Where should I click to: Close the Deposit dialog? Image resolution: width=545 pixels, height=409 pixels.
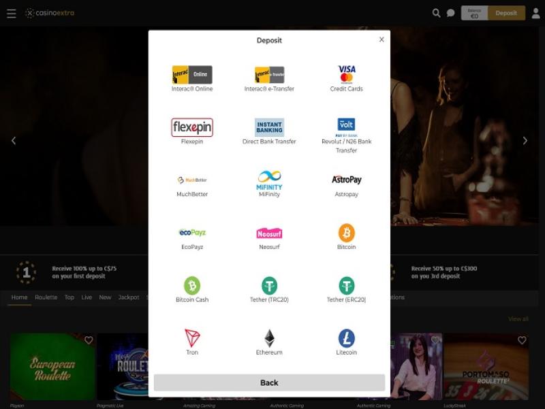(x=381, y=39)
